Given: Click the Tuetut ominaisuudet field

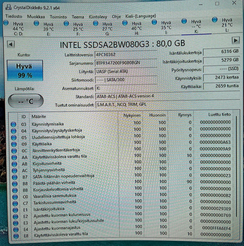Looking at the screenshot, I should (x=168, y=104).
